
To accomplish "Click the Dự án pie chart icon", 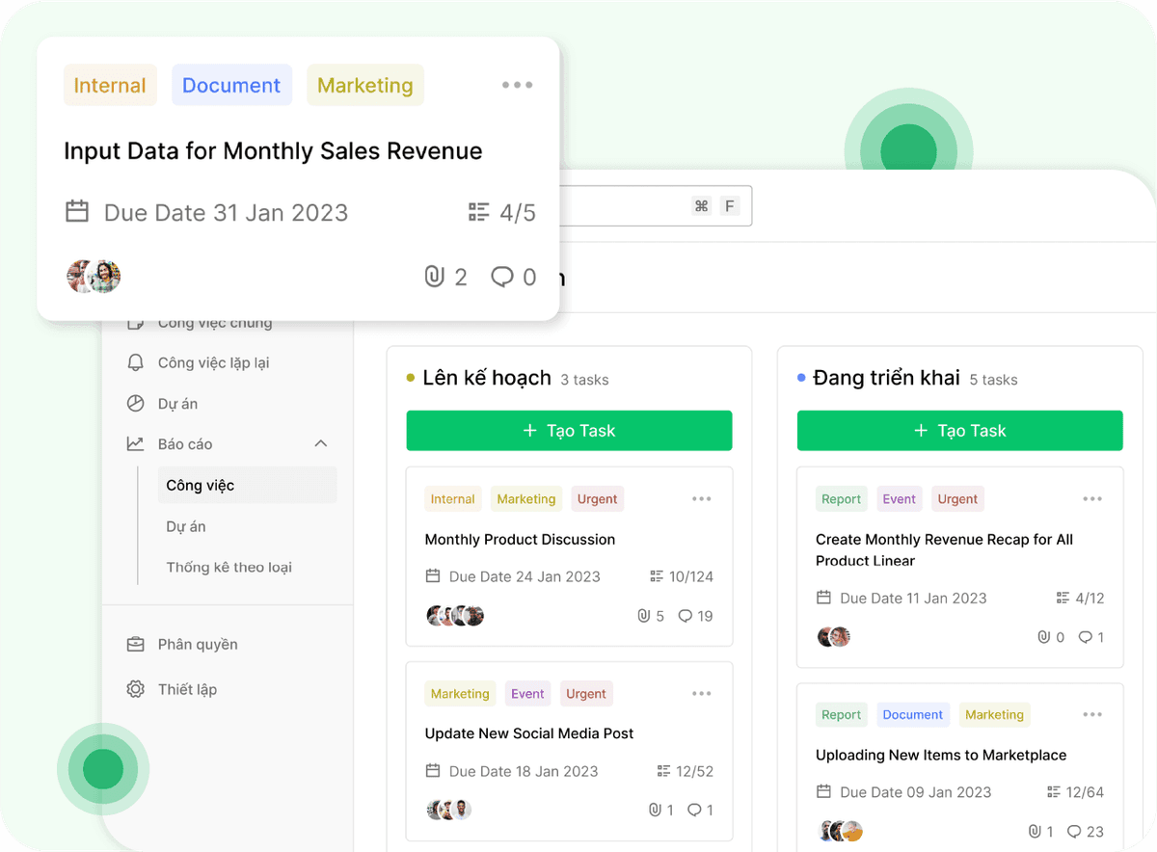I will pos(136,404).
